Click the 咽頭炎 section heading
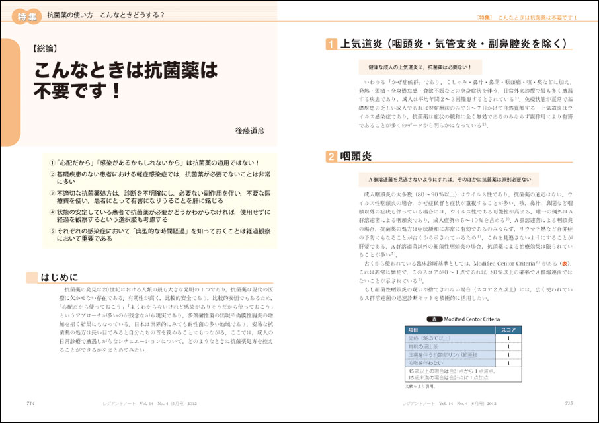 (356, 157)
